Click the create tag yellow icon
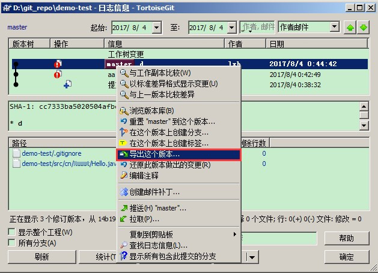 tap(123, 143)
